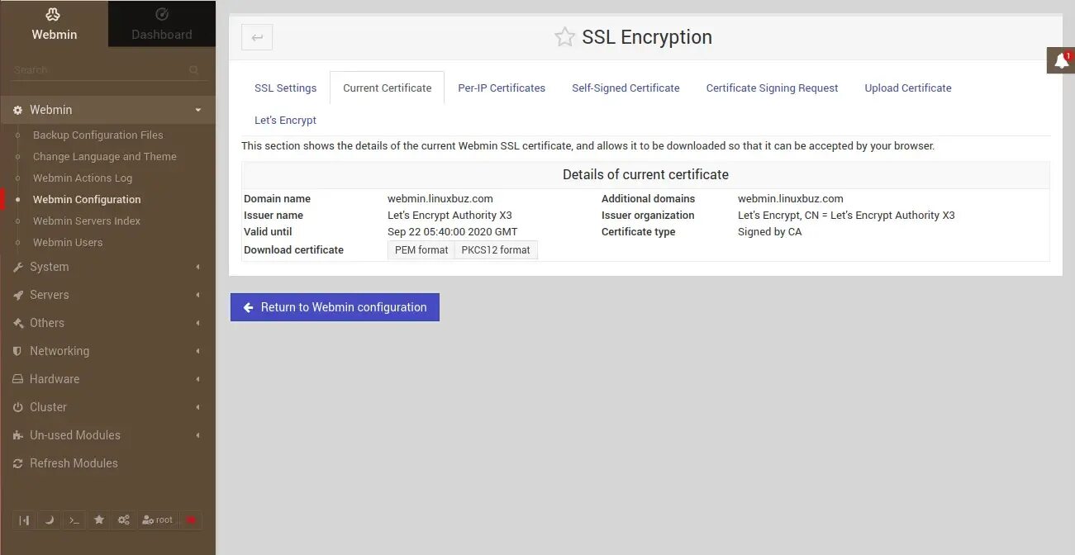Click the wrench icon beside System
The width and height of the screenshot is (1075, 555).
click(x=18, y=267)
